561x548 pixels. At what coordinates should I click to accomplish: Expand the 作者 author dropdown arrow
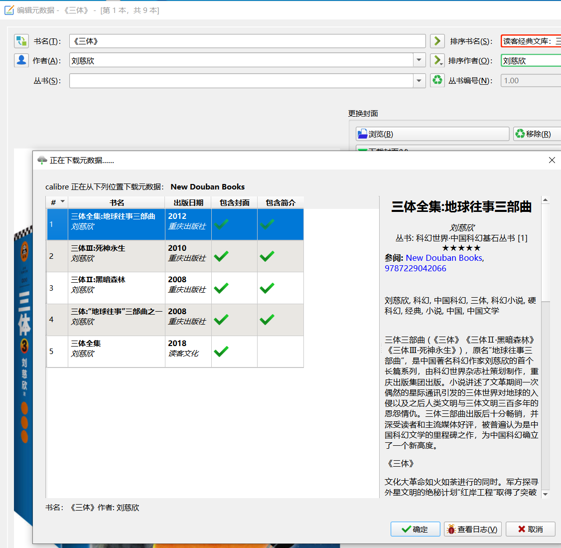click(x=419, y=60)
